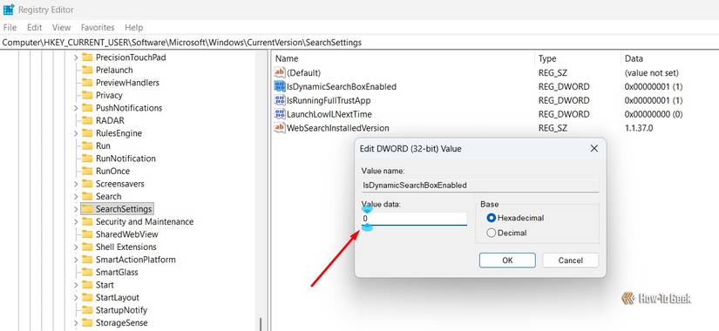Viewport: 719px width, 331px height.
Task: Select the StartupNotify key in the tree
Action: [121, 310]
